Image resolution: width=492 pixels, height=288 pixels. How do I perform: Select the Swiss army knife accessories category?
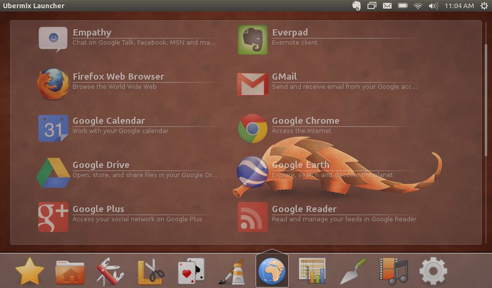(x=110, y=271)
